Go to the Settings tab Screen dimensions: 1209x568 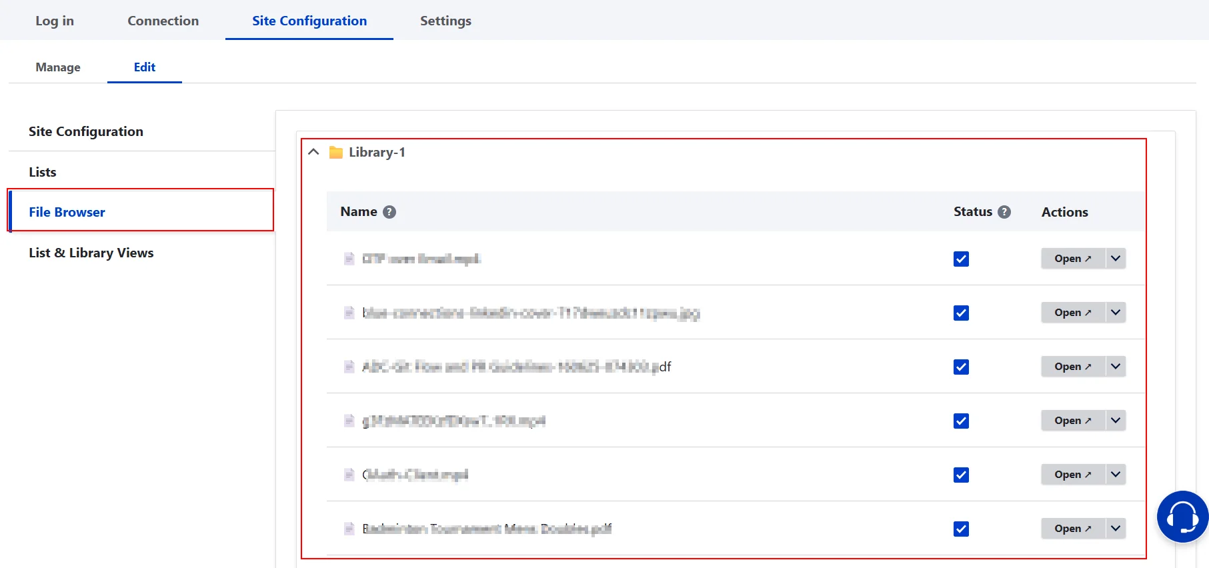445,21
